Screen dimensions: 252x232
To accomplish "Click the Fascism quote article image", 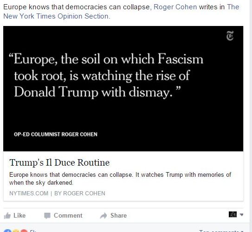I will 123,89.
